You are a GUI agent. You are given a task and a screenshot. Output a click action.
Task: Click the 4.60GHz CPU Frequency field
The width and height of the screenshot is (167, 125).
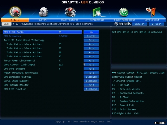[91, 36]
